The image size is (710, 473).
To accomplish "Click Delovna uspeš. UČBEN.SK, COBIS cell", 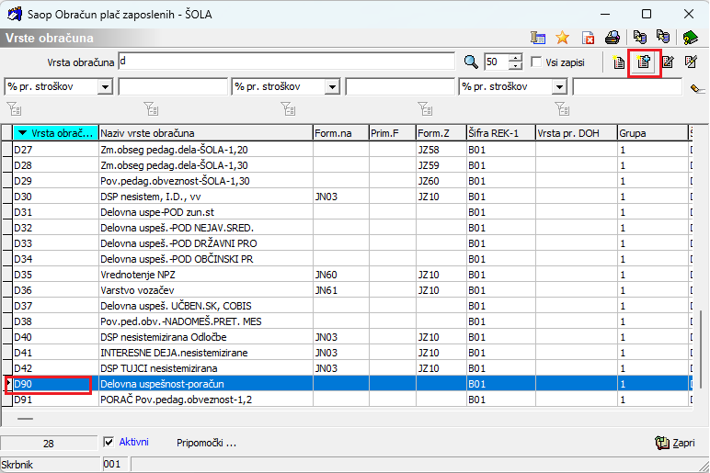I will pyautogui.click(x=206, y=306).
